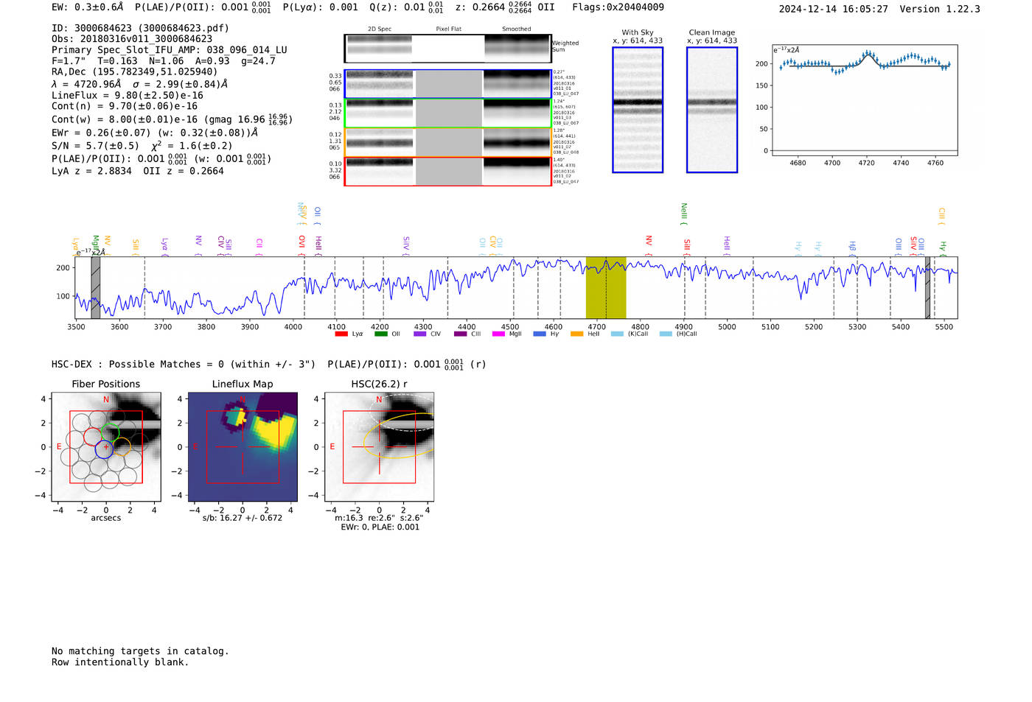The height and width of the screenshot is (702, 1032).
Task: Click the Gaussian emission line fit plot
Action: click(864, 101)
